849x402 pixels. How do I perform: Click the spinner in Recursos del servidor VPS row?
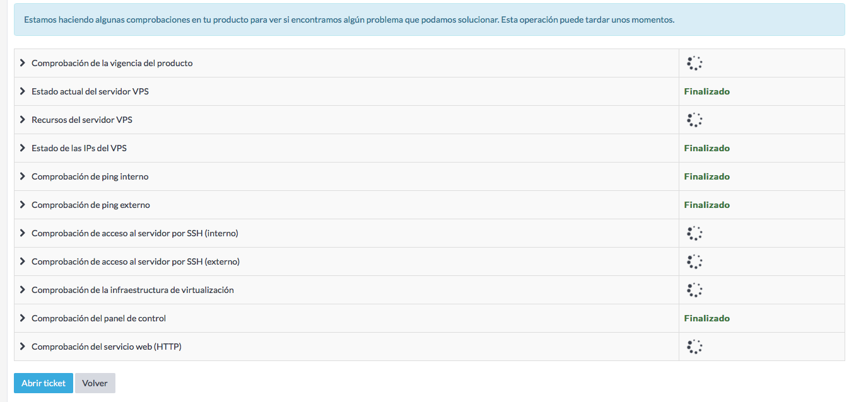click(x=694, y=120)
